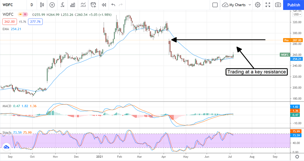Click the blue 73.59 Stoch axis label
The image size is (304, 161).
(x=296, y=135)
